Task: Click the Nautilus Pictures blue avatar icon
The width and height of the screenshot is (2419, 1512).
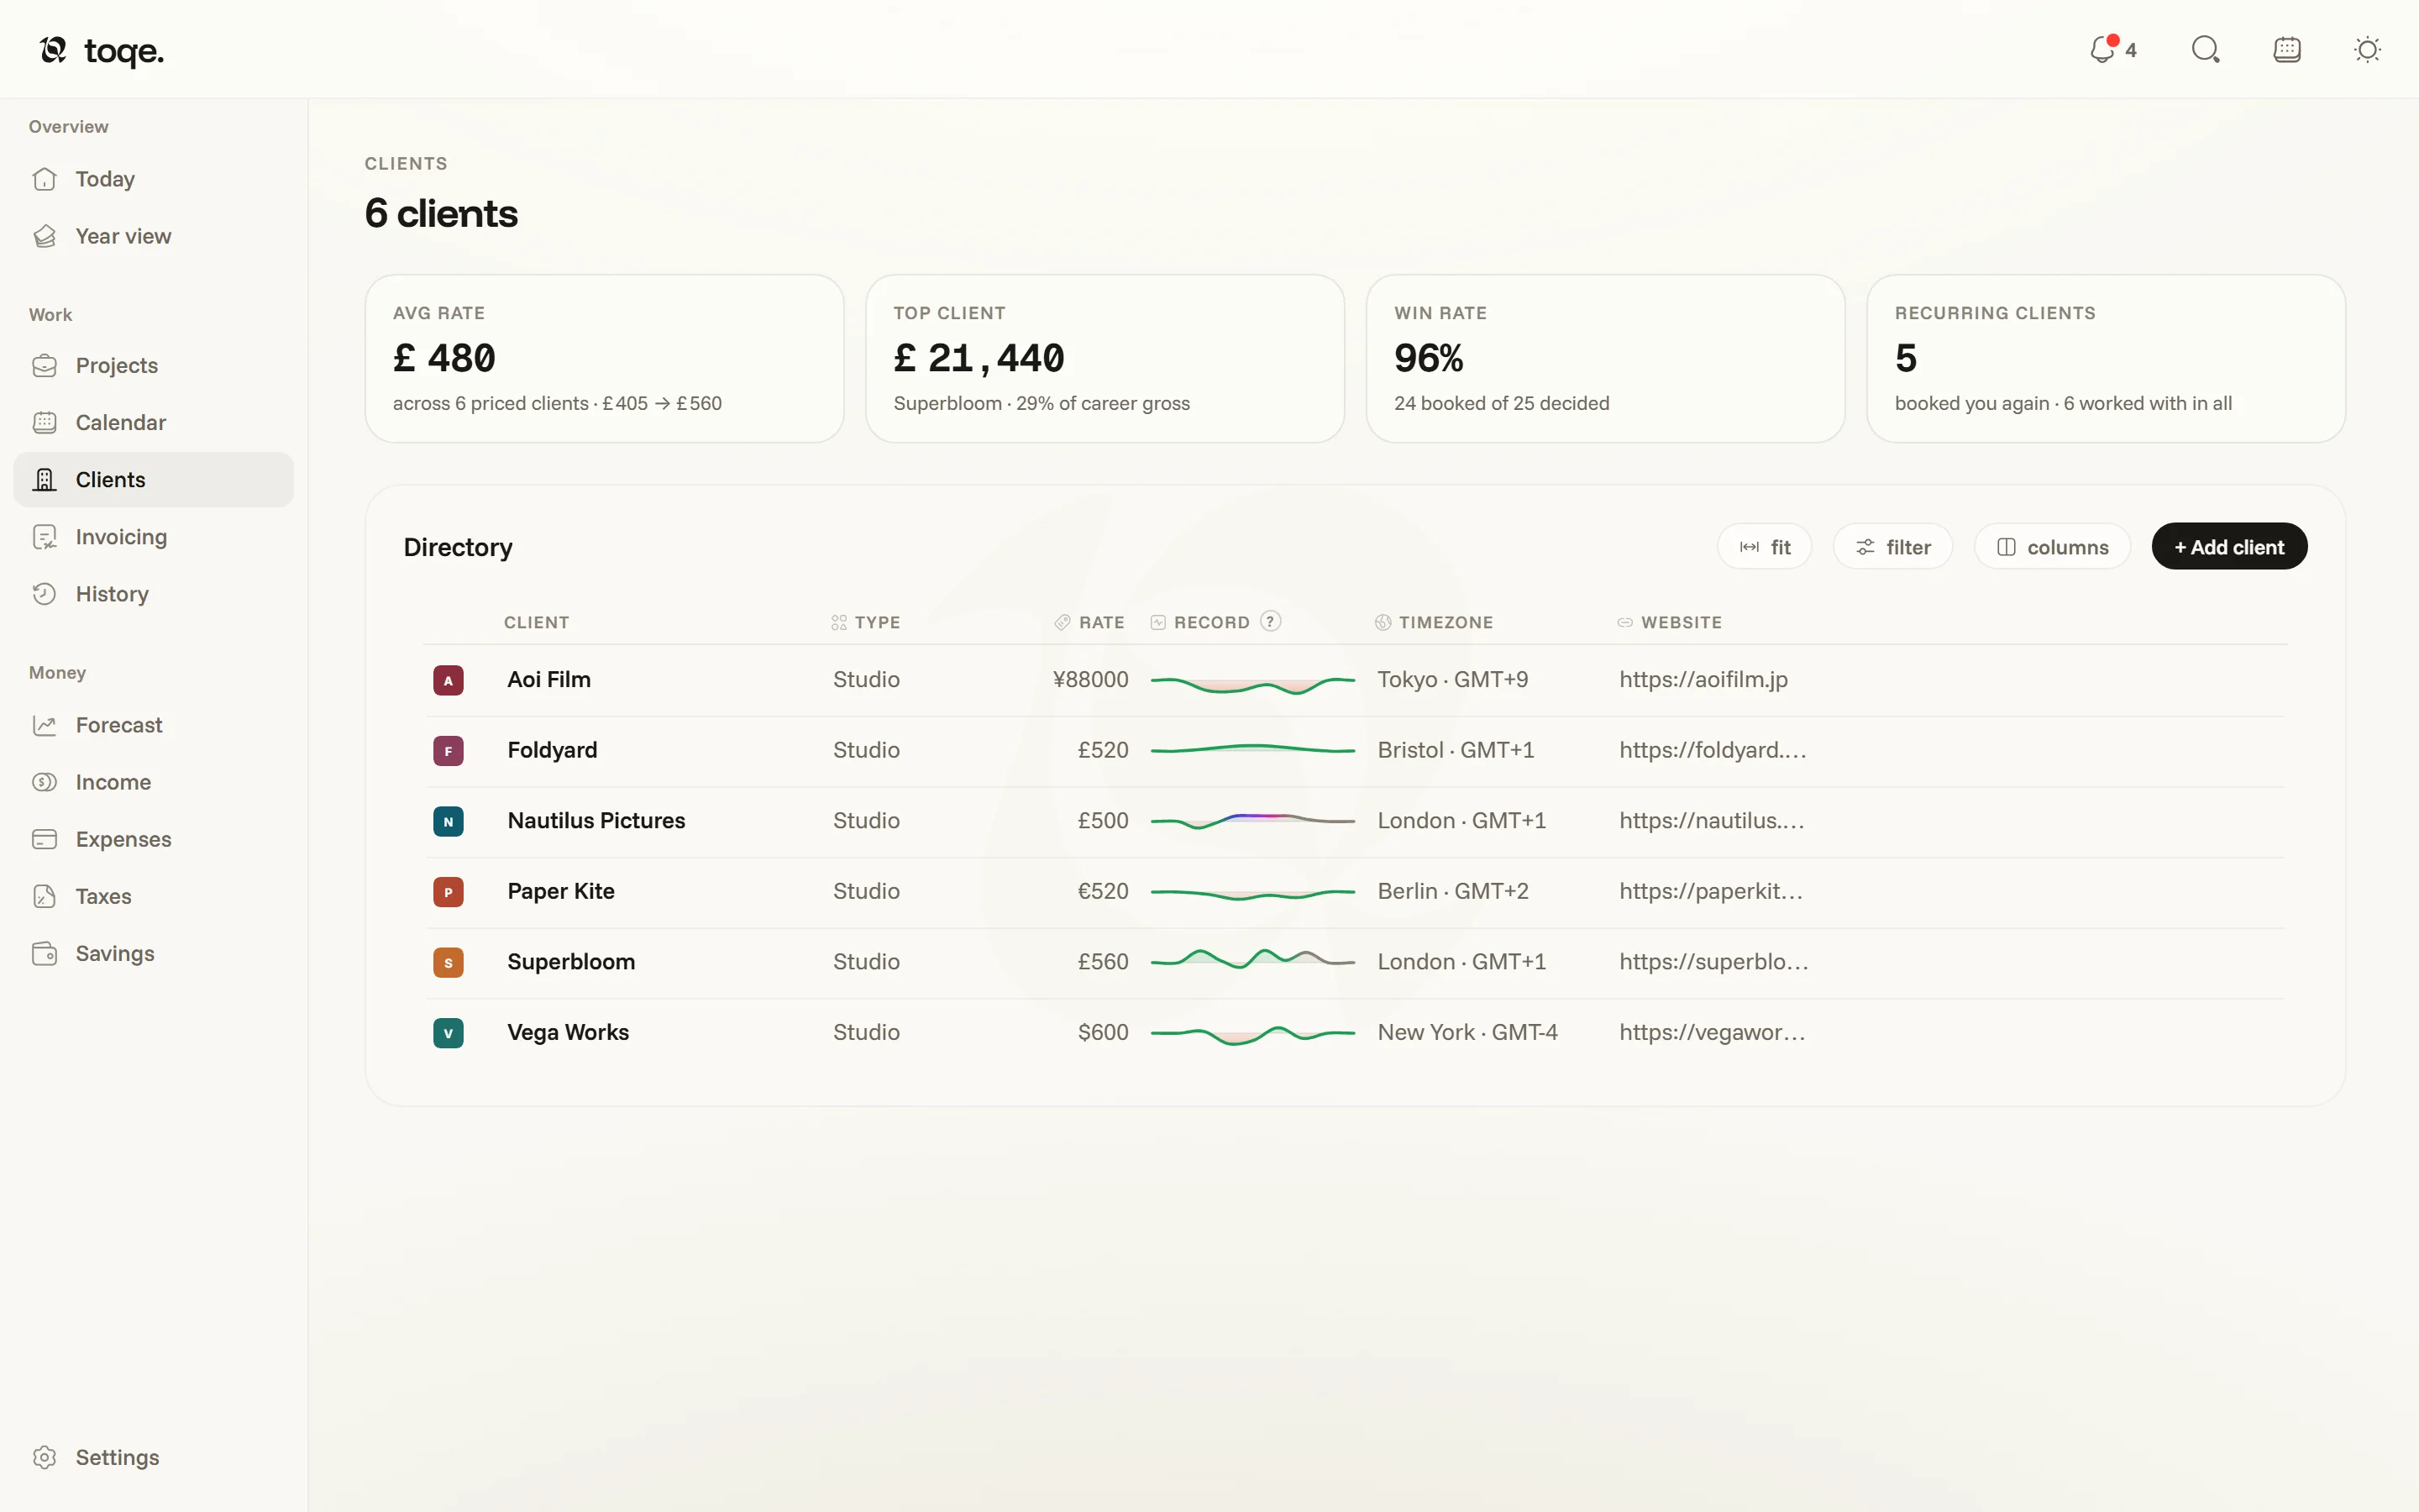Action: pos(448,821)
